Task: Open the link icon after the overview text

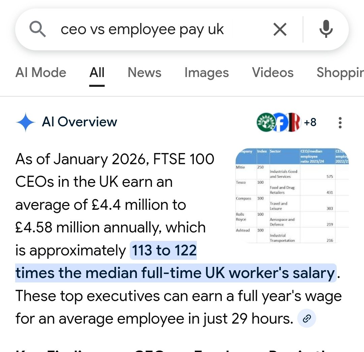Action: pos(306,318)
